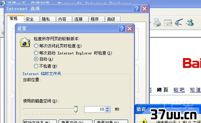Switch to the 隐私 tab

pos(48,19)
